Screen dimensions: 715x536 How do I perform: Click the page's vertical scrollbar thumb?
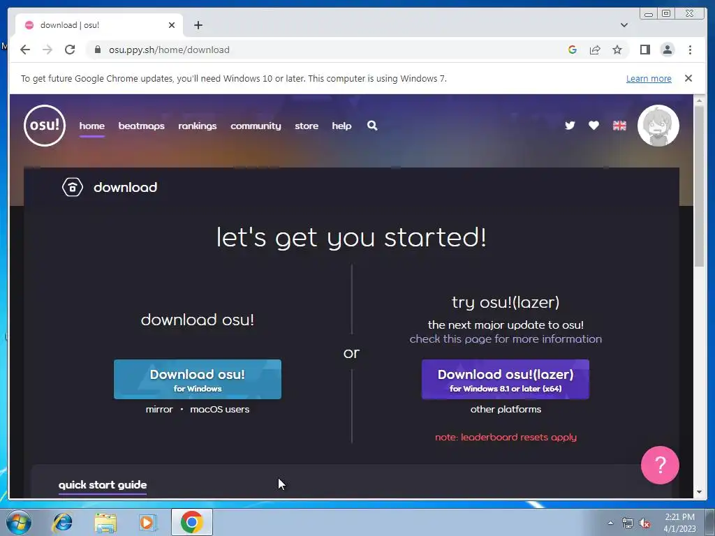699,186
